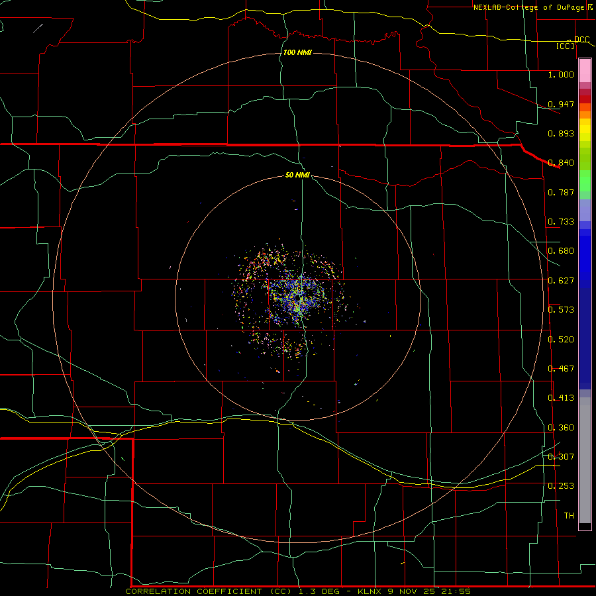The image size is (596, 596).
Task: Click the 0.573 scale value
Action: (561, 310)
